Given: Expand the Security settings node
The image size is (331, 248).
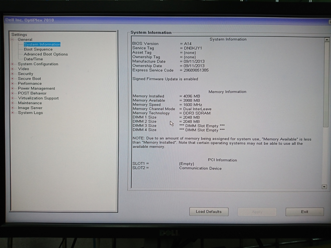Looking at the screenshot, I should click(12, 74).
